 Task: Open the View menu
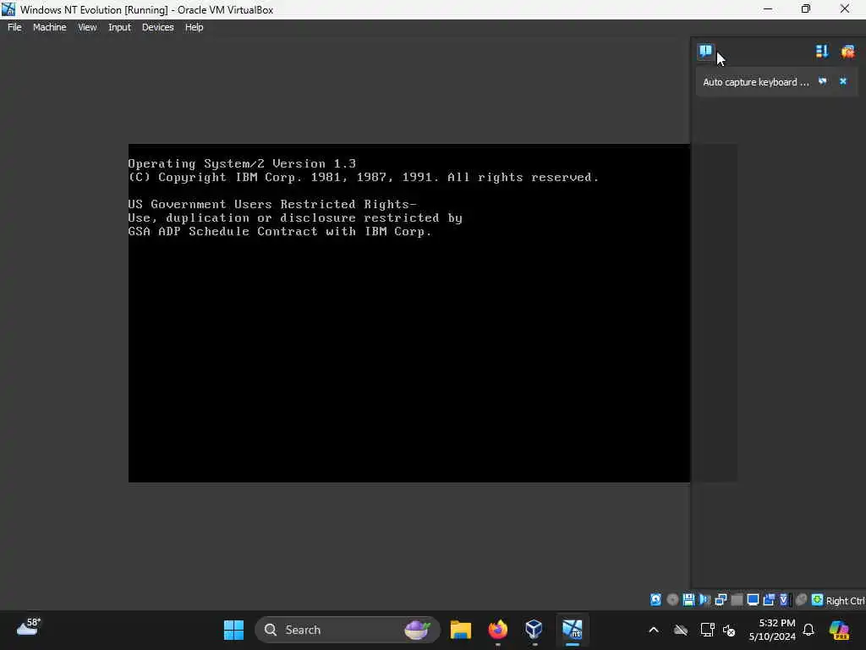pyautogui.click(x=87, y=27)
